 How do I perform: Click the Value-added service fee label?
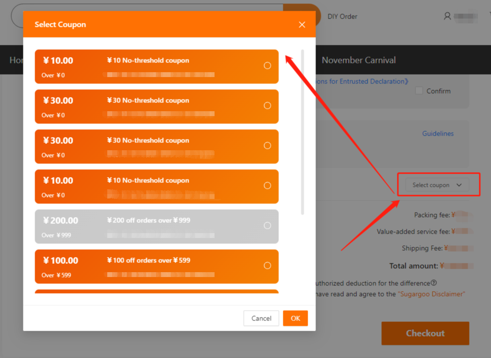pos(413,232)
